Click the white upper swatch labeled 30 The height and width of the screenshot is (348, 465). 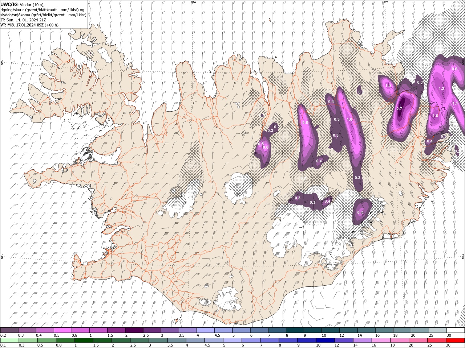(x=456, y=330)
